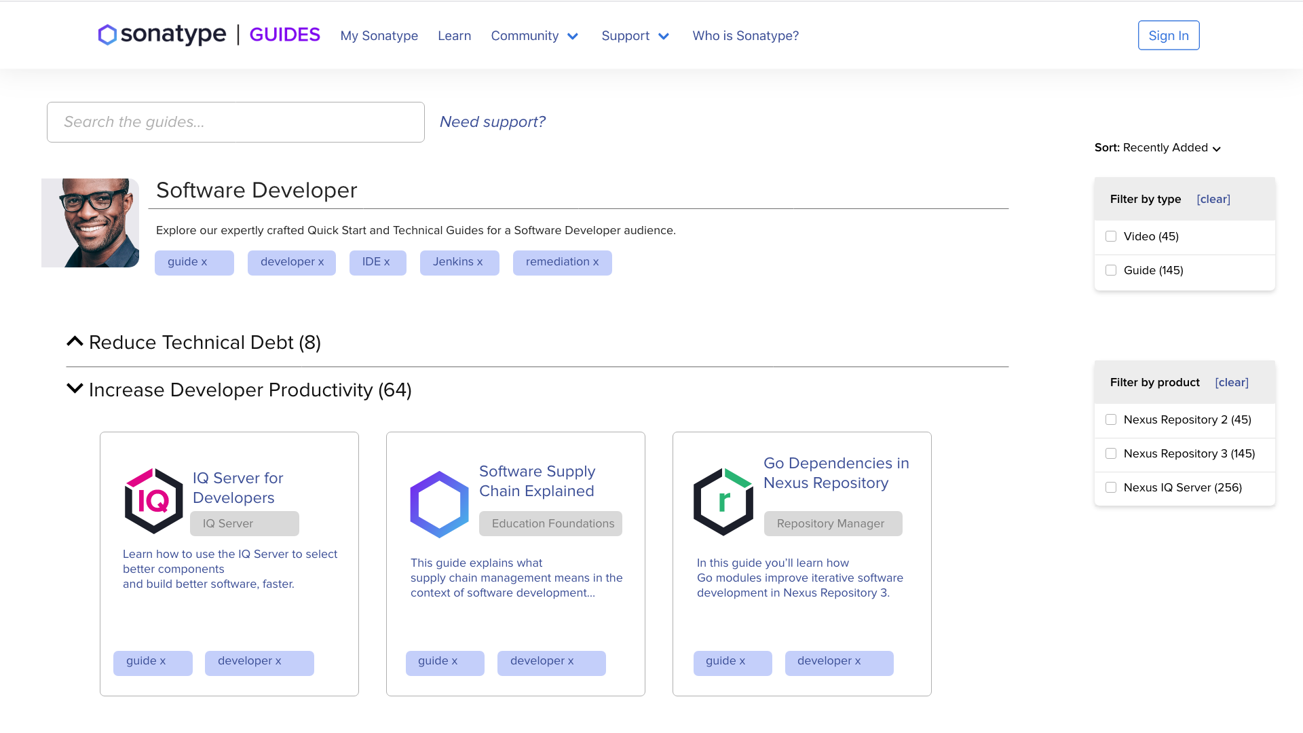1303x733 pixels.
Task: Click the Nexus Repository 'r' icon
Action: point(723,502)
